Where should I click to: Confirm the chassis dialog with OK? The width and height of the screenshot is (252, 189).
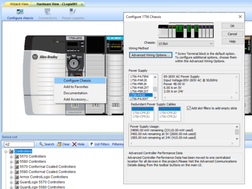click(x=232, y=26)
